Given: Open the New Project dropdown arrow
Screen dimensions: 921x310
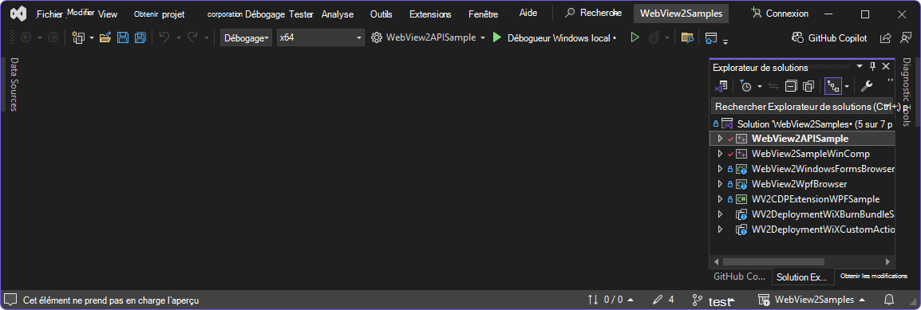Looking at the screenshot, I should pos(92,38).
